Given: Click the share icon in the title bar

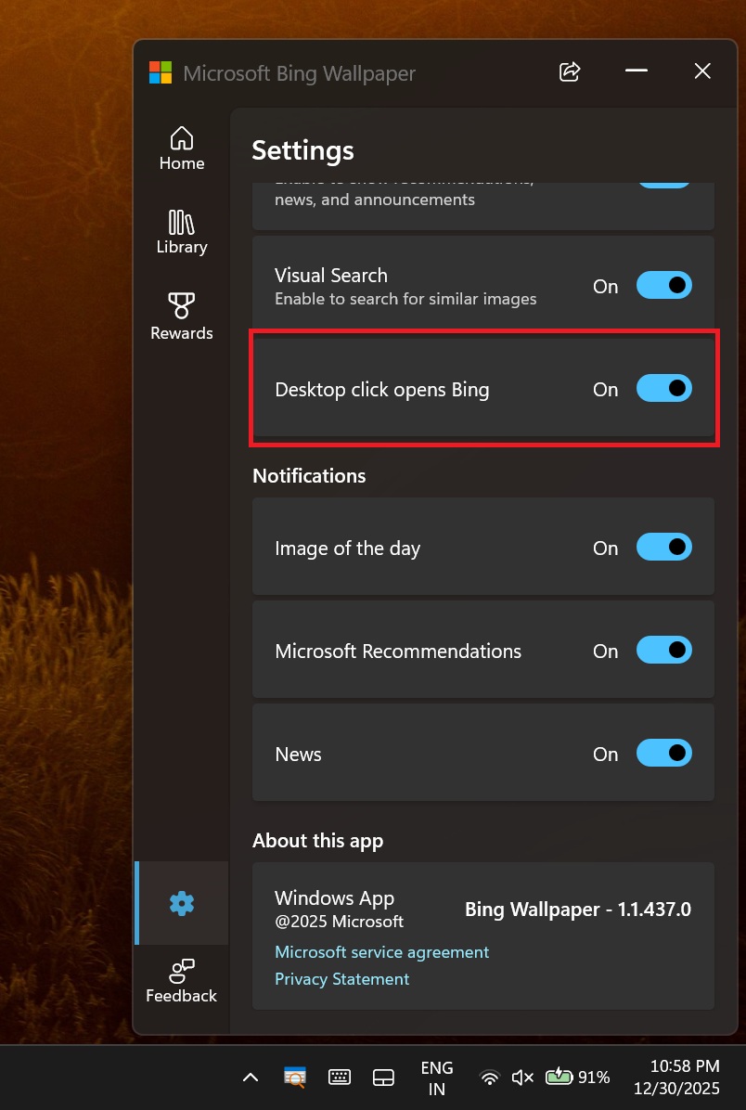Looking at the screenshot, I should click(569, 71).
